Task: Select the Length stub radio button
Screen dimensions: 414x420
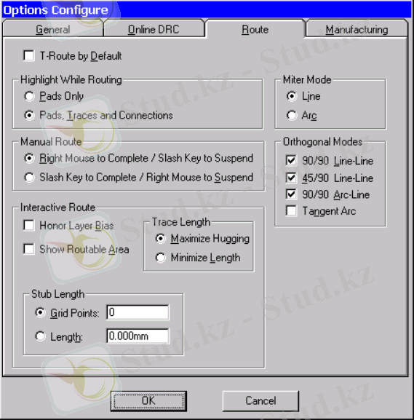Action: (40, 336)
